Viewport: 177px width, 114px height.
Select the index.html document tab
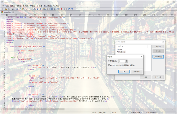tap(8, 12)
